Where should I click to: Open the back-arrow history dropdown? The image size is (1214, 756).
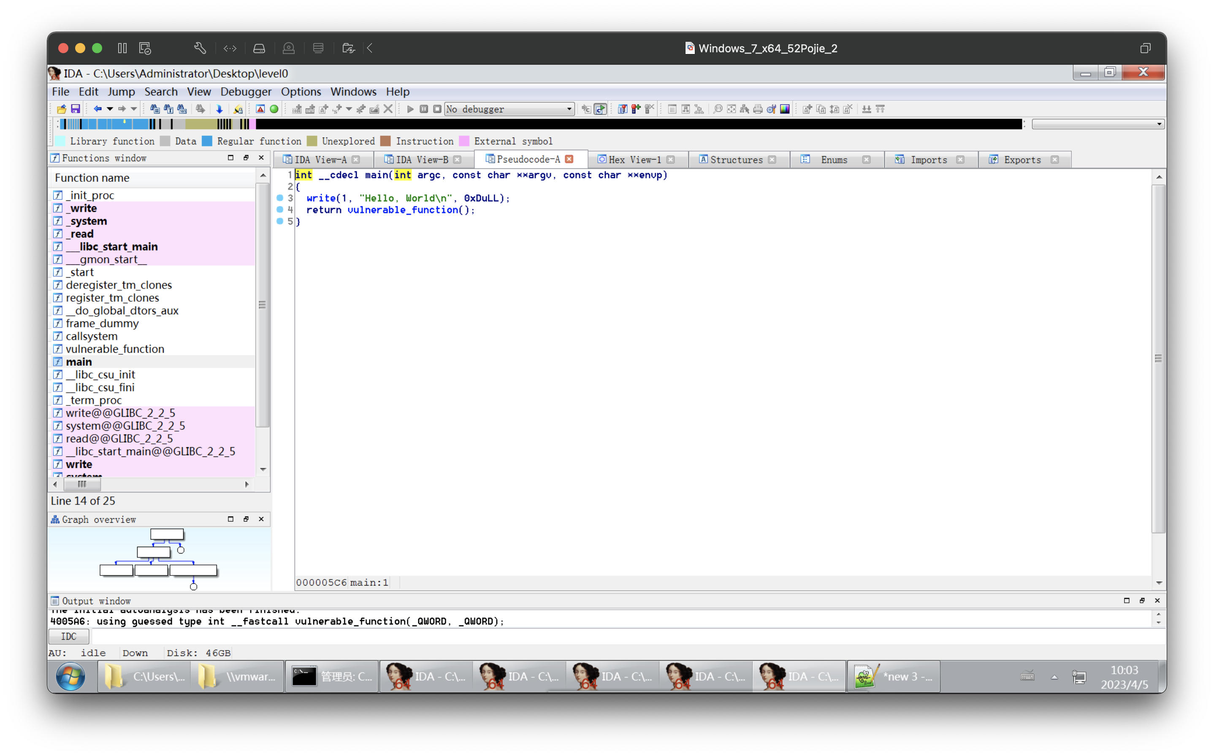click(x=110, y=109)
